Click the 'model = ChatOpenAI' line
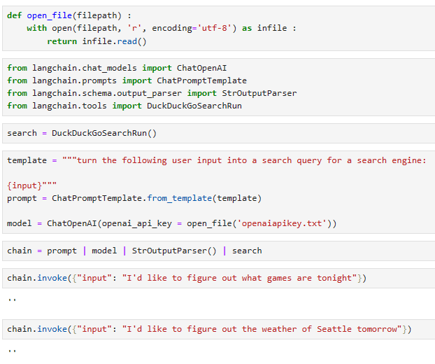The height and width of the screenshot is (364, 435). 172,223
